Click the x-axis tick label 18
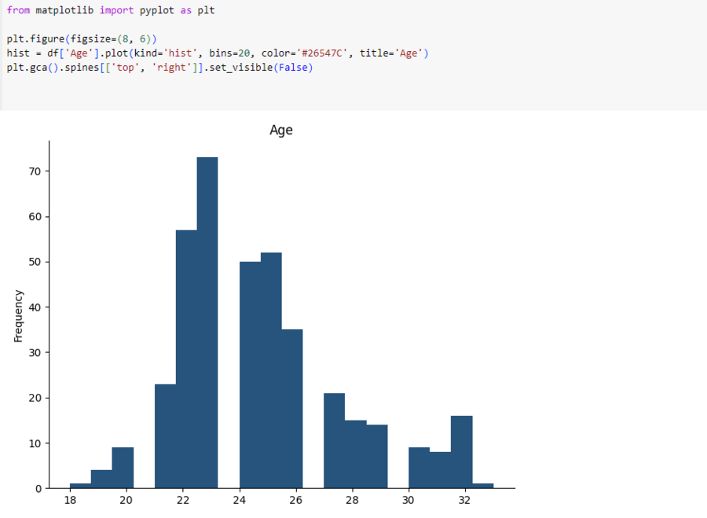Screen dimensions: 707x518 [x=69, y=500]
